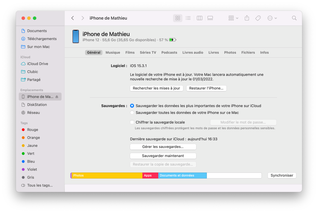Select the Bleu tag
Viewport: 318px width, 213px height.
31,162
